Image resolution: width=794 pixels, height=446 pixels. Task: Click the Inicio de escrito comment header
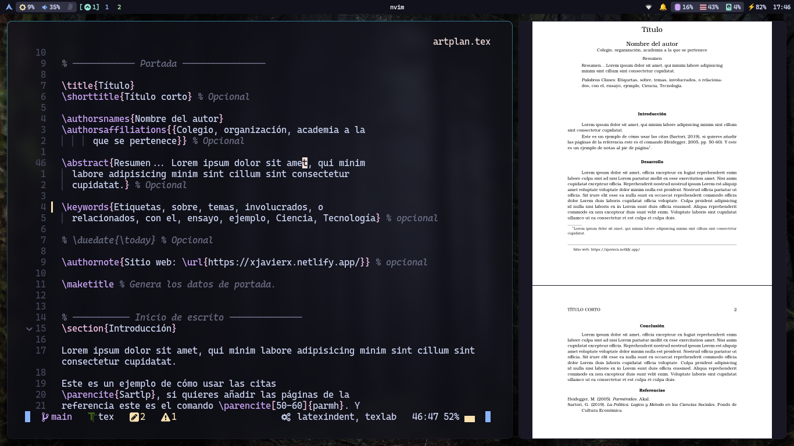(182, 318)
